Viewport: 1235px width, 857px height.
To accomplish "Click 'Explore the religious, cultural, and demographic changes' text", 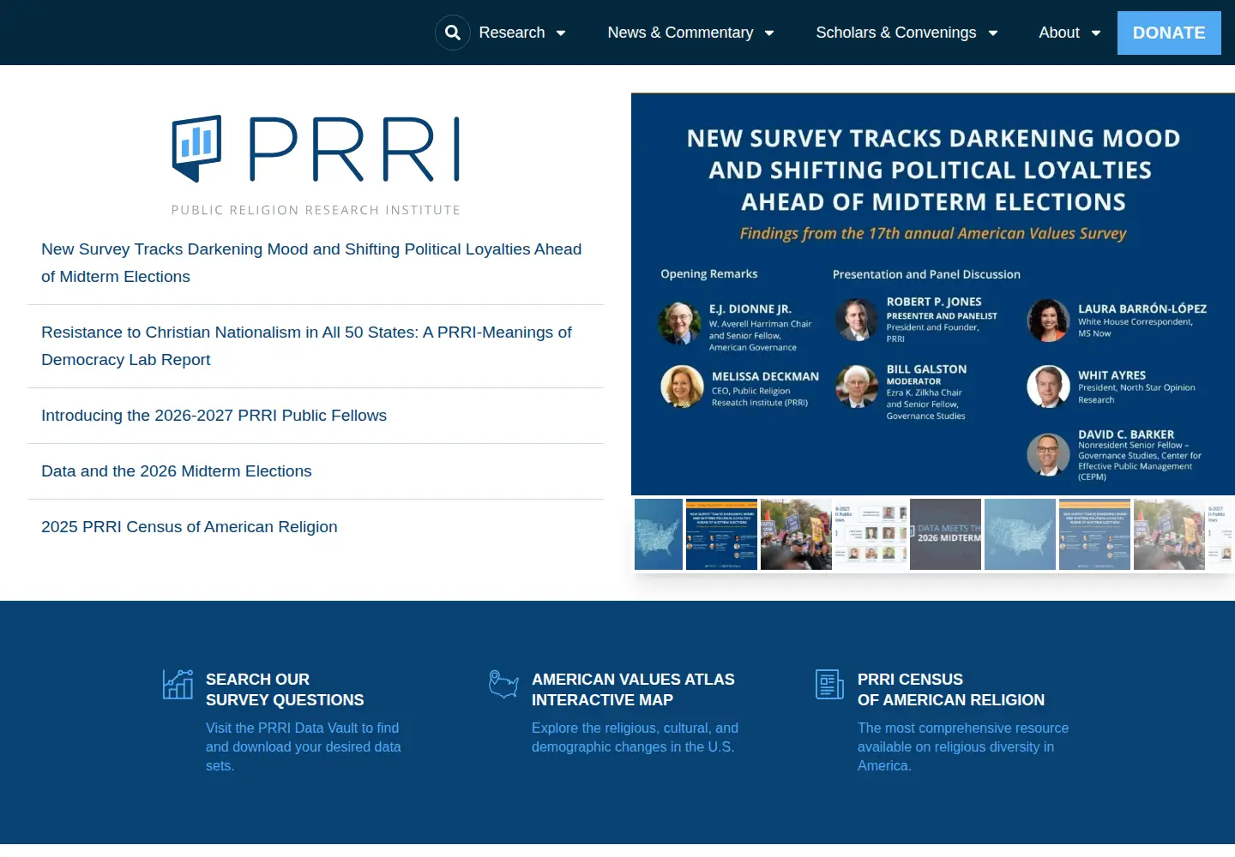I will tap(635, 738).
